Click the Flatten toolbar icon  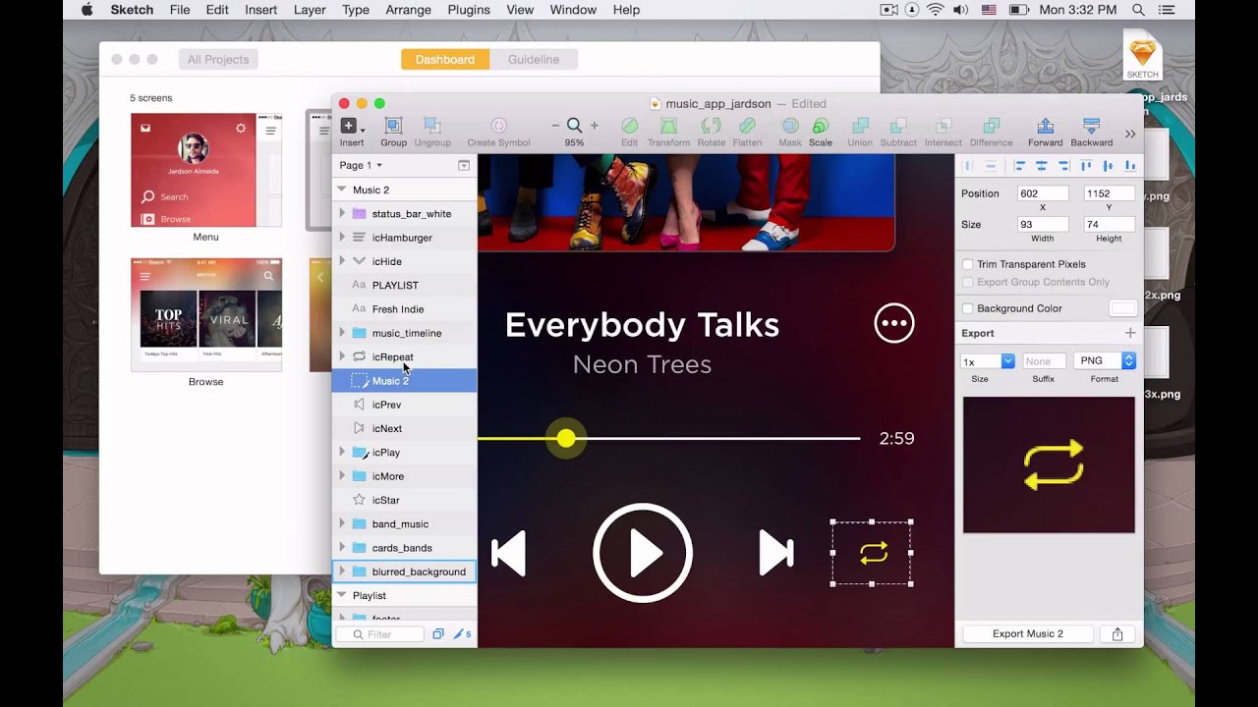click(x=747, y=132)
